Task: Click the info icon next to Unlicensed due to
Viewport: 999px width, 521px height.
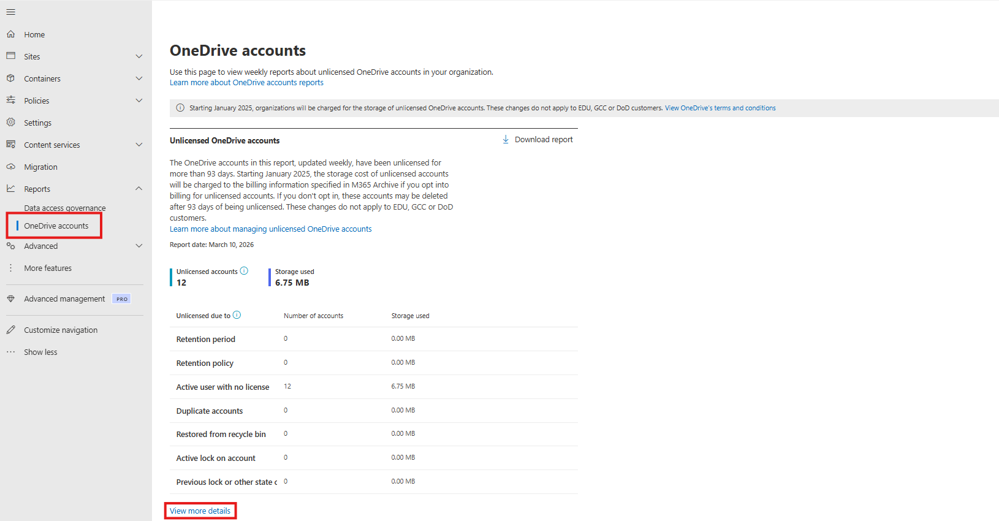Action: pyautogui.click(x=237, y=315)
